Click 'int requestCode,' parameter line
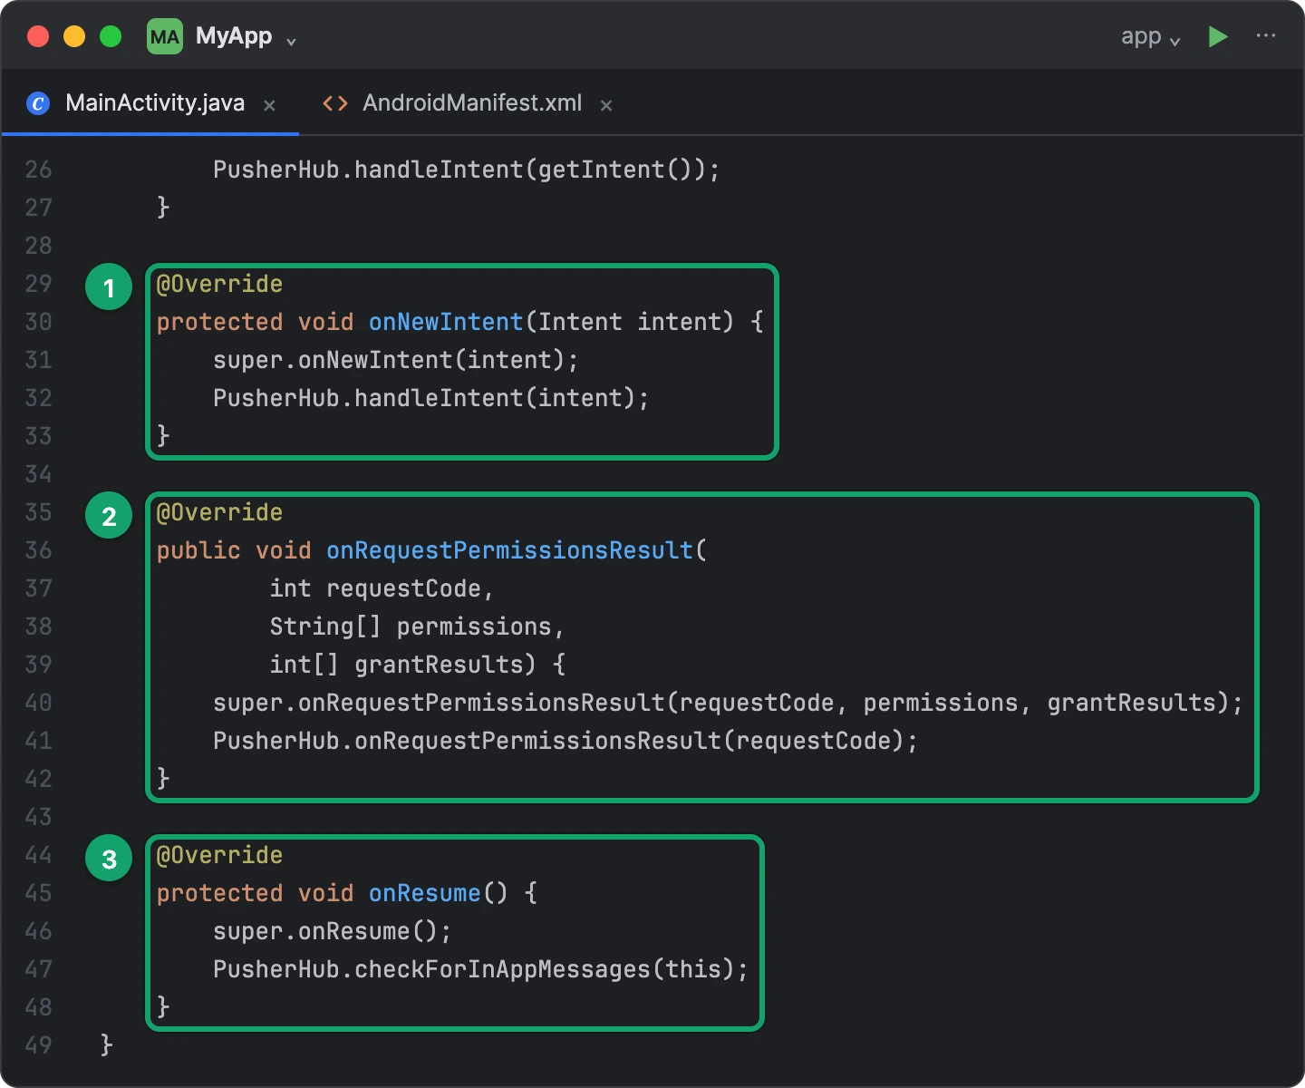 [x=382, y=588]
